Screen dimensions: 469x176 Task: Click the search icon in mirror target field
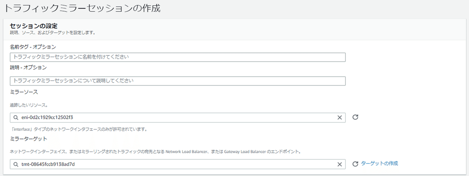click(x=16, y=164)
